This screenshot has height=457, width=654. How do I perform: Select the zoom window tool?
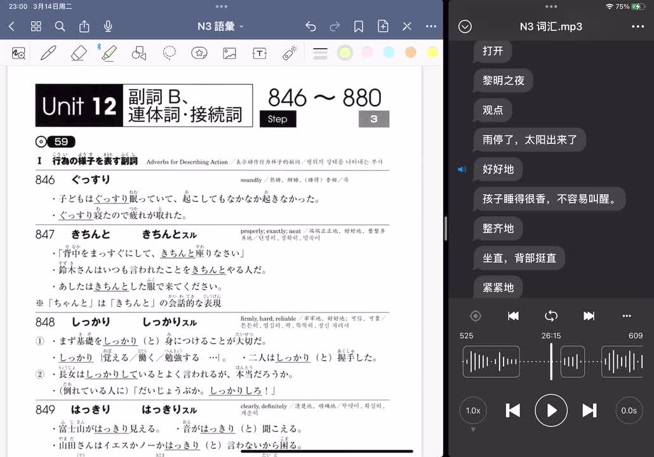click(x=19, y=53)
